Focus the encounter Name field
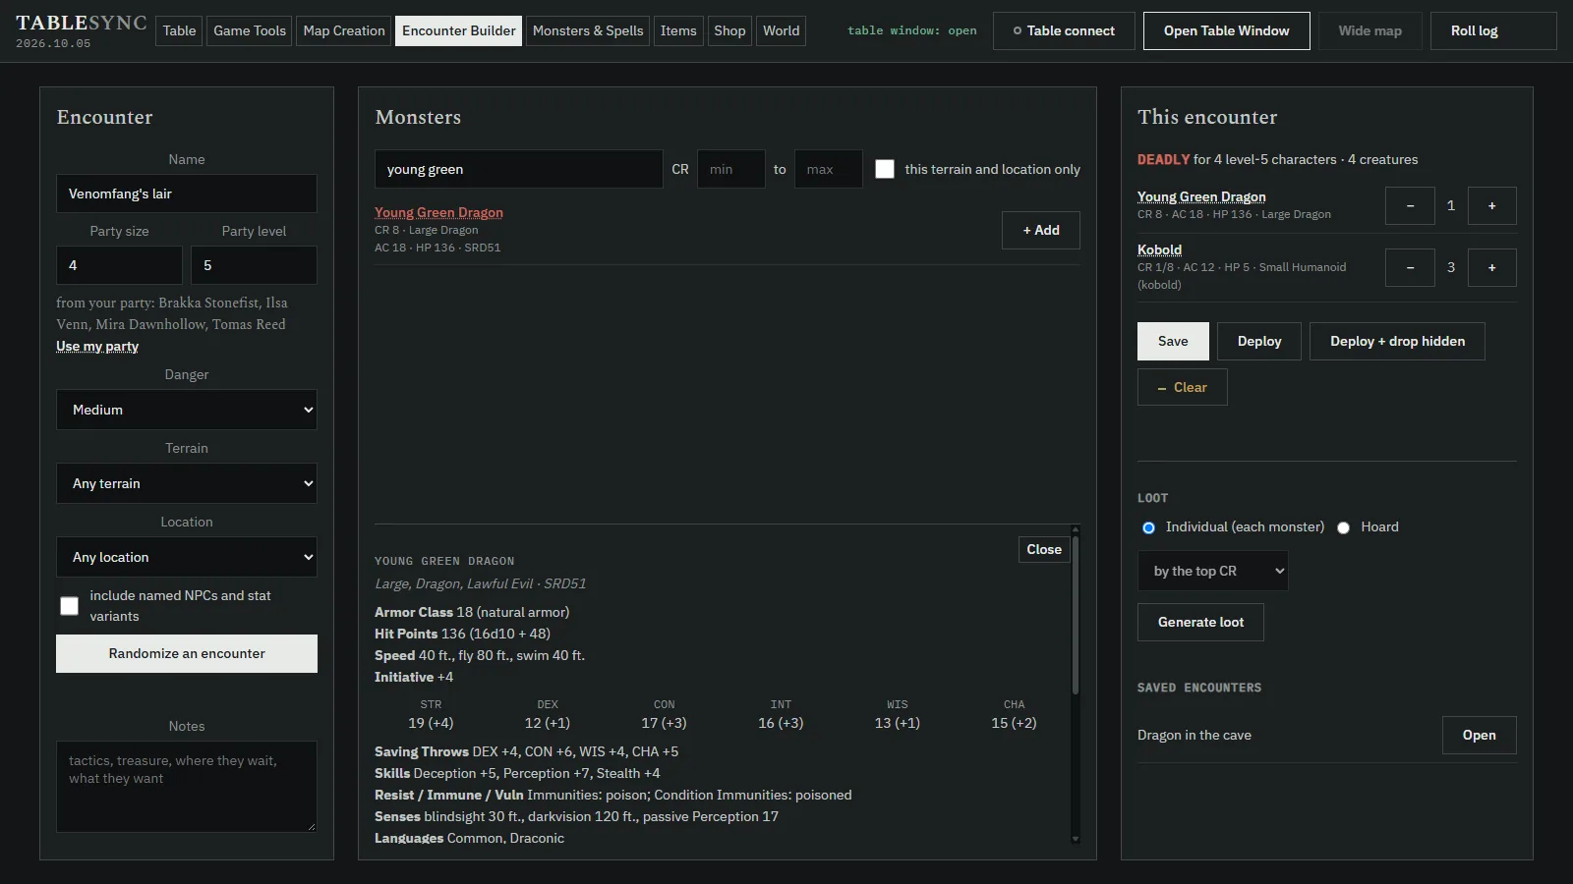The width and height of the screenshot is (1573, 884). coord(187,193)
